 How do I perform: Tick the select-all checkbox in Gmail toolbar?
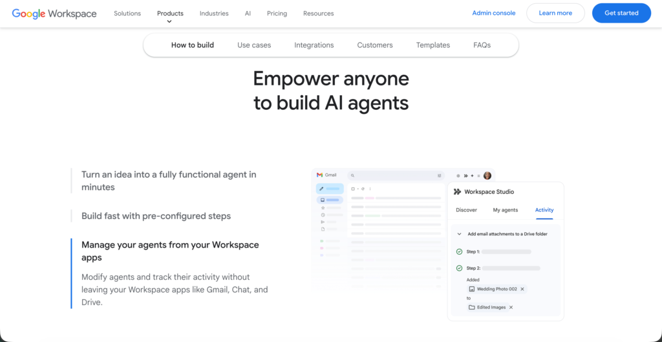tap(353, 189)
